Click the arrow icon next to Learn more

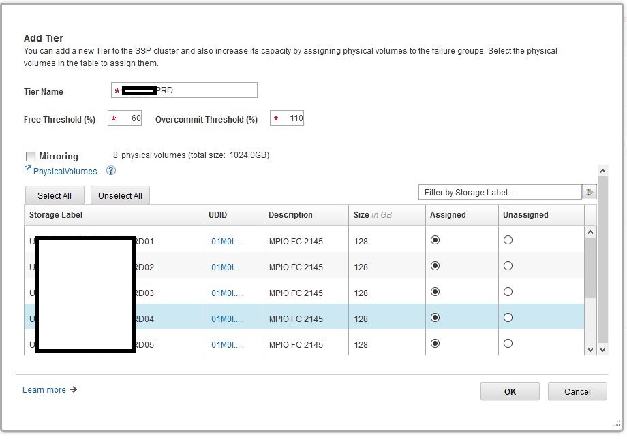coord(74,389)
